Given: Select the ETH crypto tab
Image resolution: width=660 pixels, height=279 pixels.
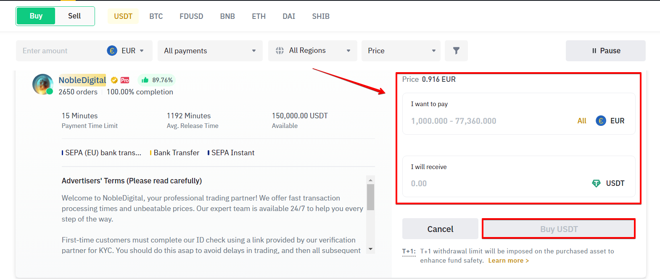Looking at the screenshot, I should [x=259, y=16].
